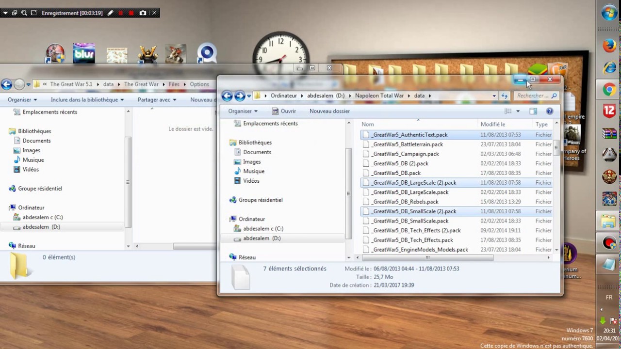Image resolution: width=621 pixels, height=349 pixels.
Task: Click abdesalem (D:) in the front address bar
Action: (326, 96)
